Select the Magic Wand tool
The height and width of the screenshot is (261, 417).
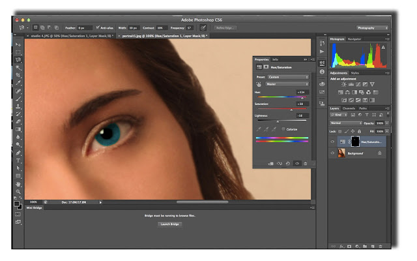(x=18, y=67)
